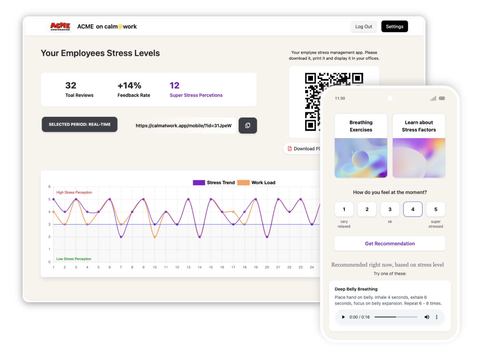Screen dimensions: 483x352
Task: Open the Learn about Stress Factors card
Action: (419, 146)
